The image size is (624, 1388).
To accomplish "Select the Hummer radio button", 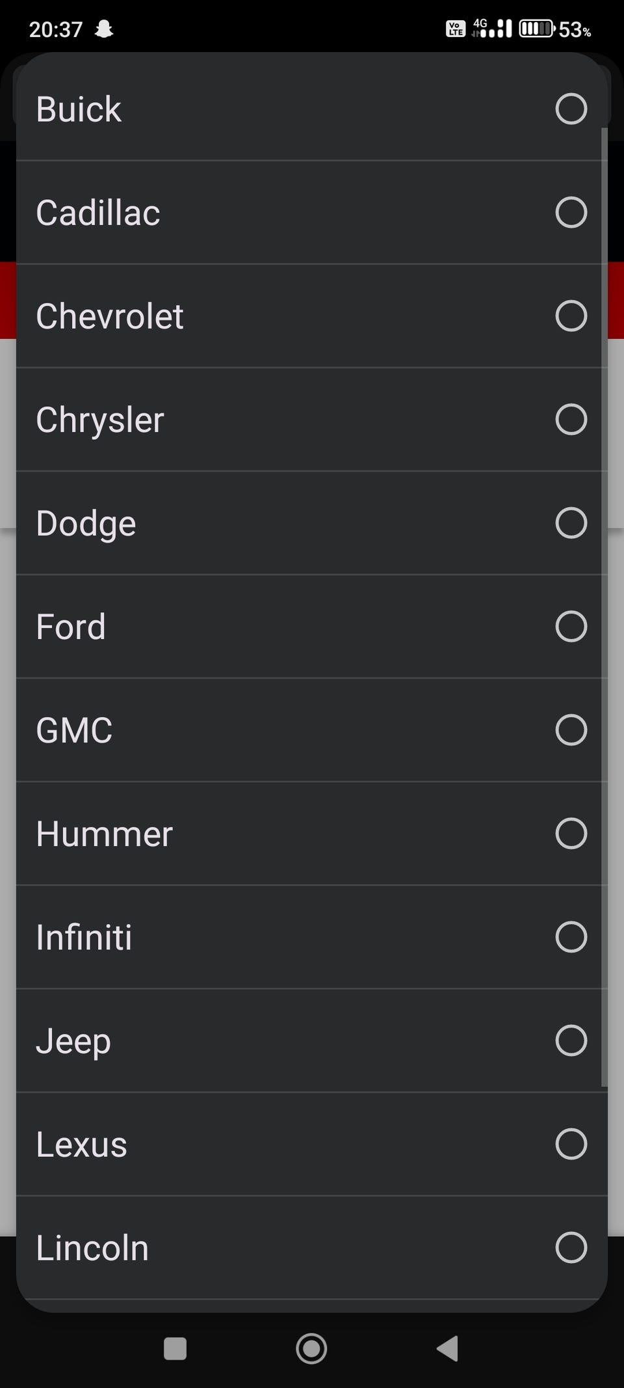I will pos(571,833).
